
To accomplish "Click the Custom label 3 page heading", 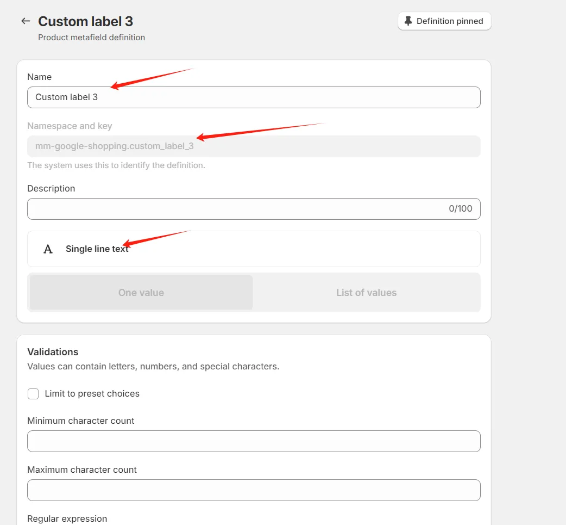I will [85, 21].
